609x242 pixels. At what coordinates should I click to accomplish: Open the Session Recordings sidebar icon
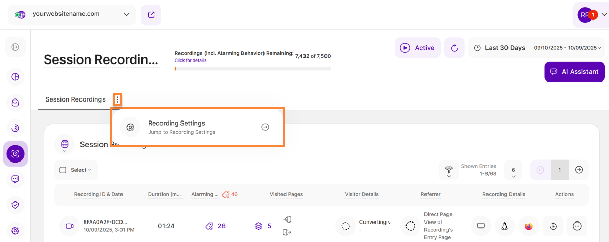pyautogui.click(x=15, y=154)
